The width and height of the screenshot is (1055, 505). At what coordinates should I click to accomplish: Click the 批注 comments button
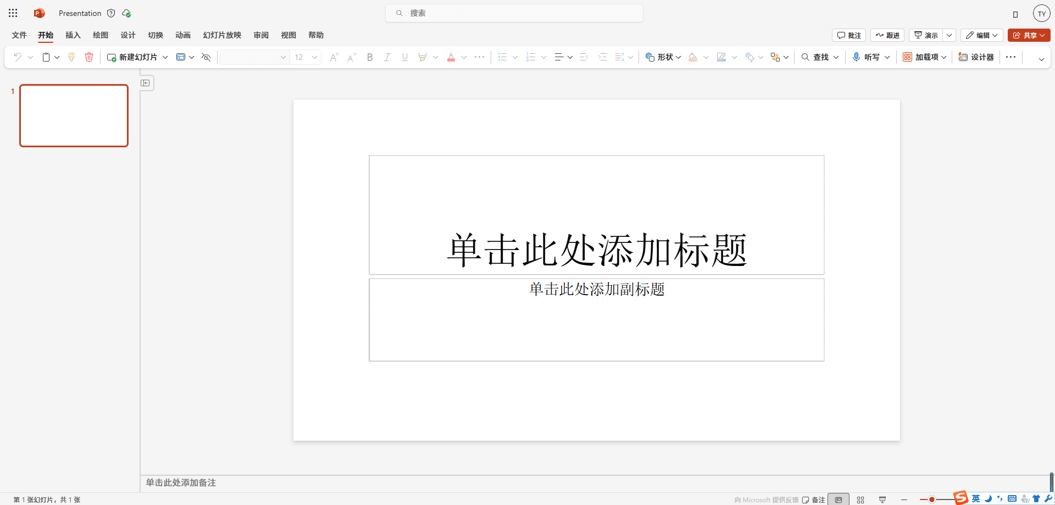click(849, 35)
